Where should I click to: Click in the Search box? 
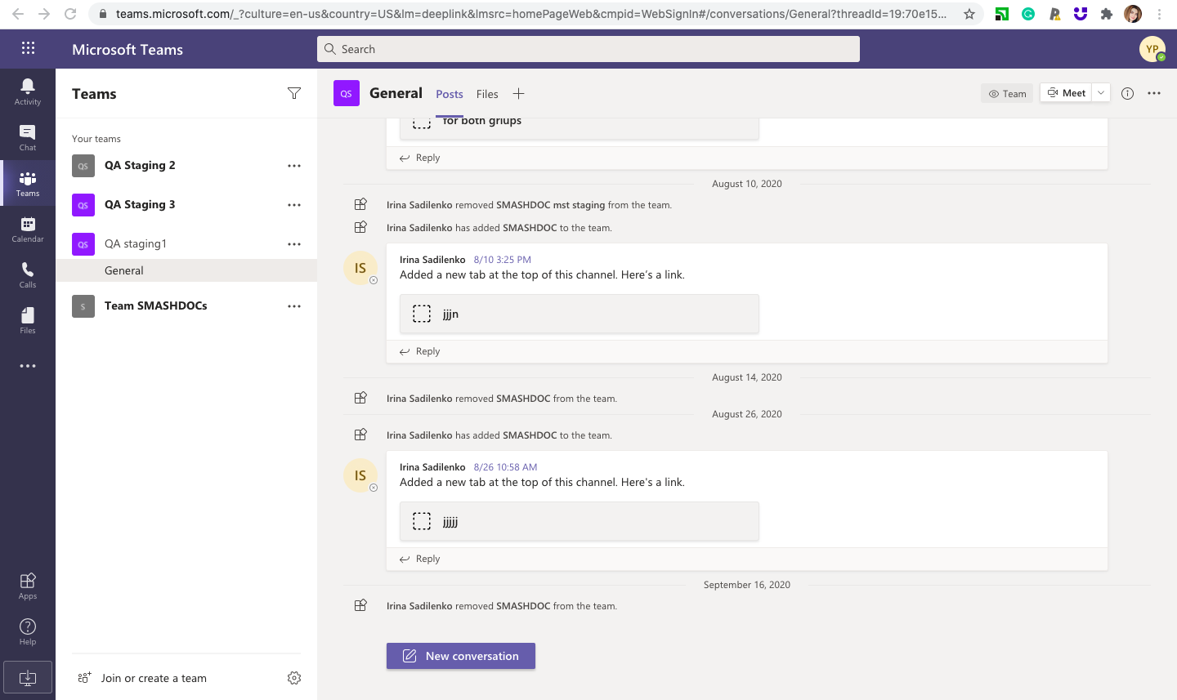pyautogui.click(x=588, y=49)
